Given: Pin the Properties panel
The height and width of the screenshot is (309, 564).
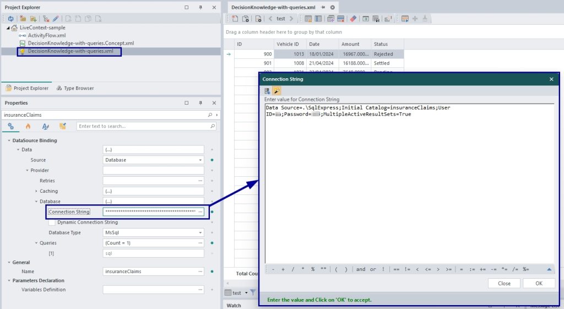Looking at the screenshot, I should pos(200,103).
